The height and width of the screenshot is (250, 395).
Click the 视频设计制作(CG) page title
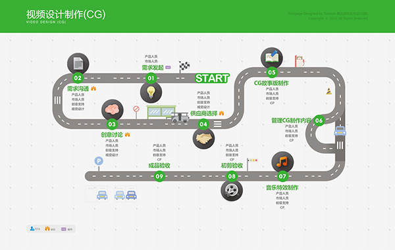click(x=66, y=14)
